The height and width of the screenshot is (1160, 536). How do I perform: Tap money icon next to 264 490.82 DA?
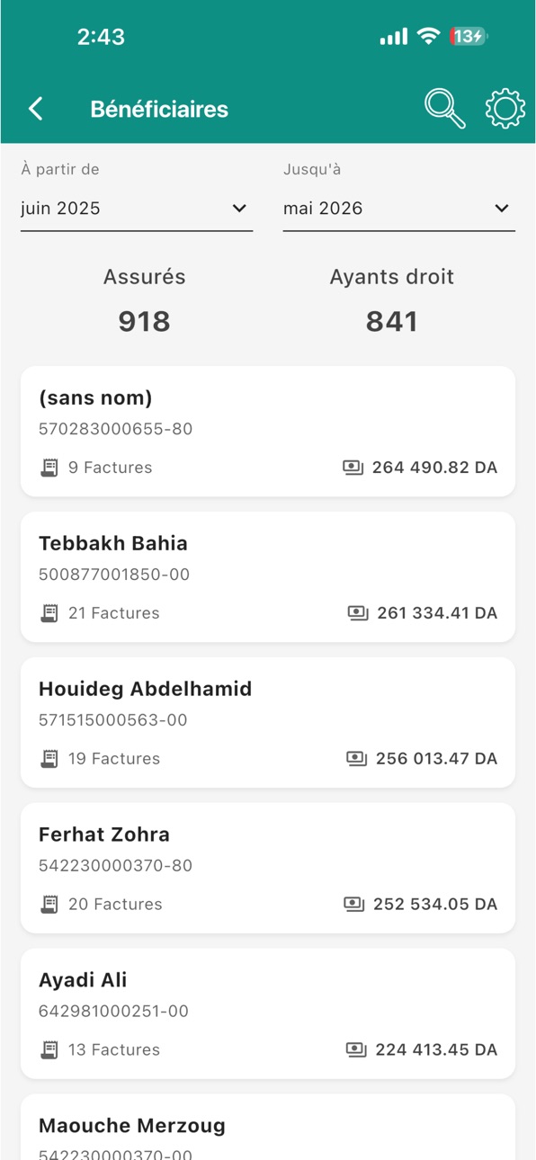pyautogui.click(x=353, y=468)
